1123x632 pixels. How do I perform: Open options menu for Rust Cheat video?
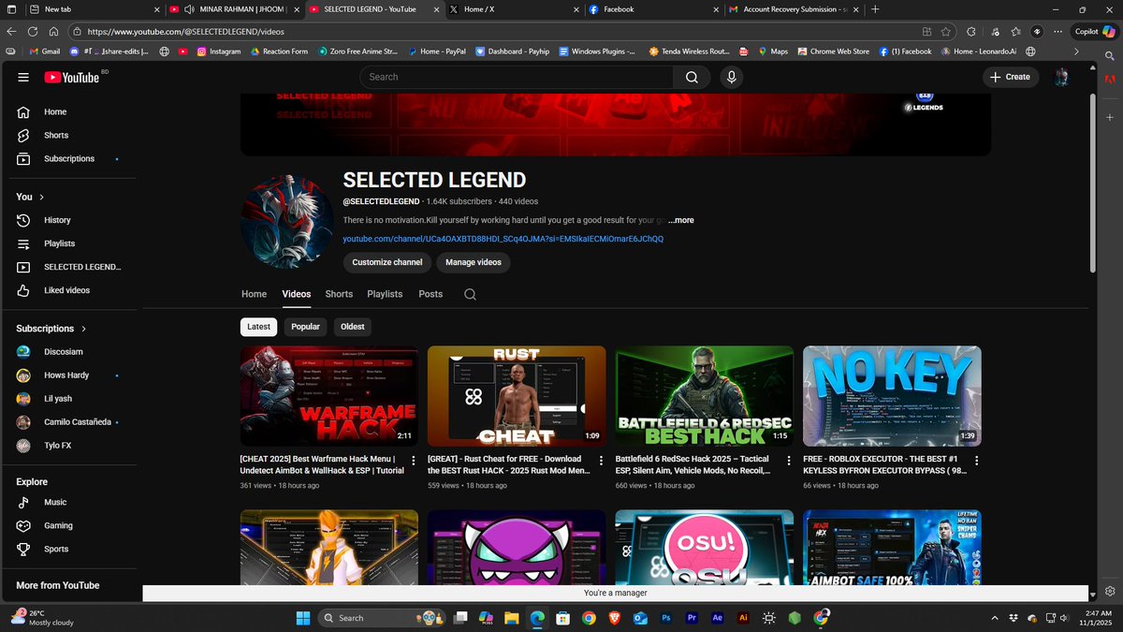602,461
